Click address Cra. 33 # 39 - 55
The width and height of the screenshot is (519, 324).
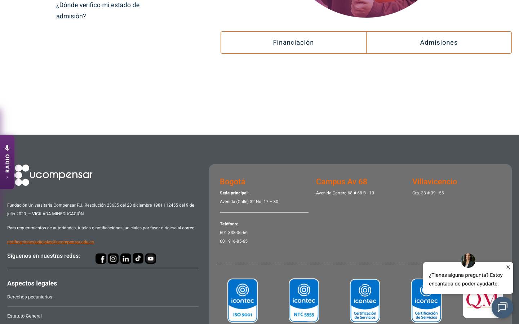coord(428,193)
